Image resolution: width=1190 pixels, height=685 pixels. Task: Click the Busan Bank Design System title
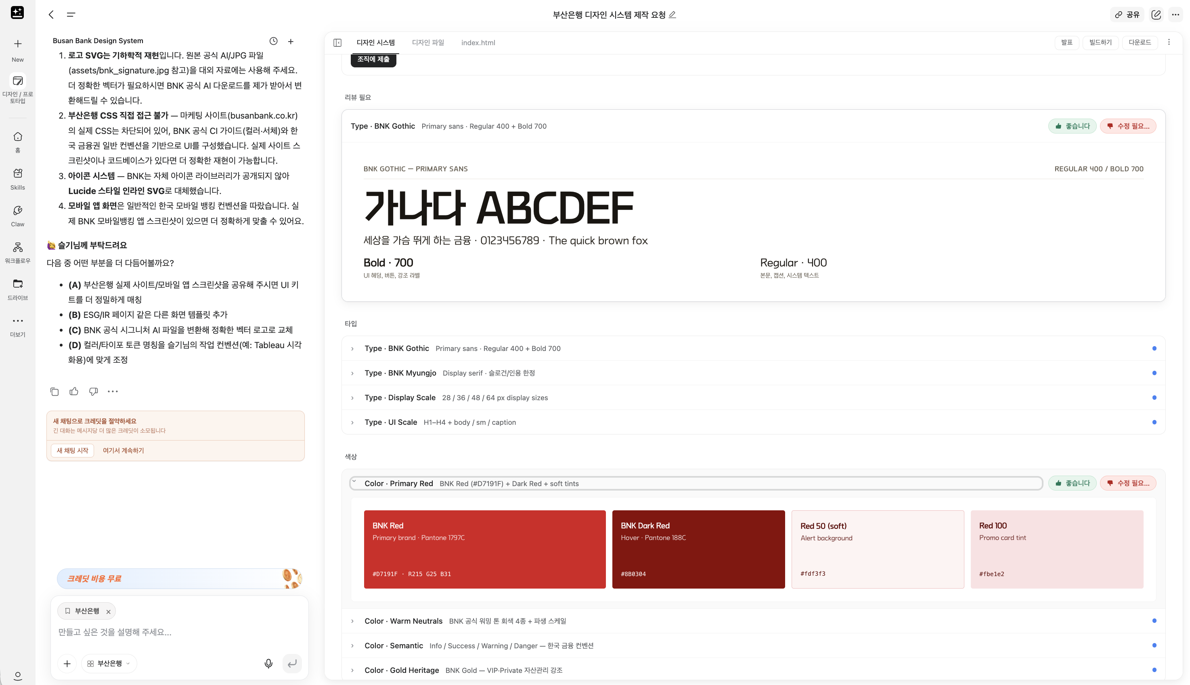(x=98, y=40)
